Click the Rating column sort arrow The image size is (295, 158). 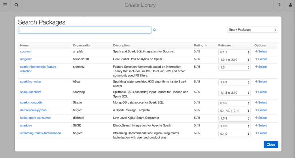[206, 46]
